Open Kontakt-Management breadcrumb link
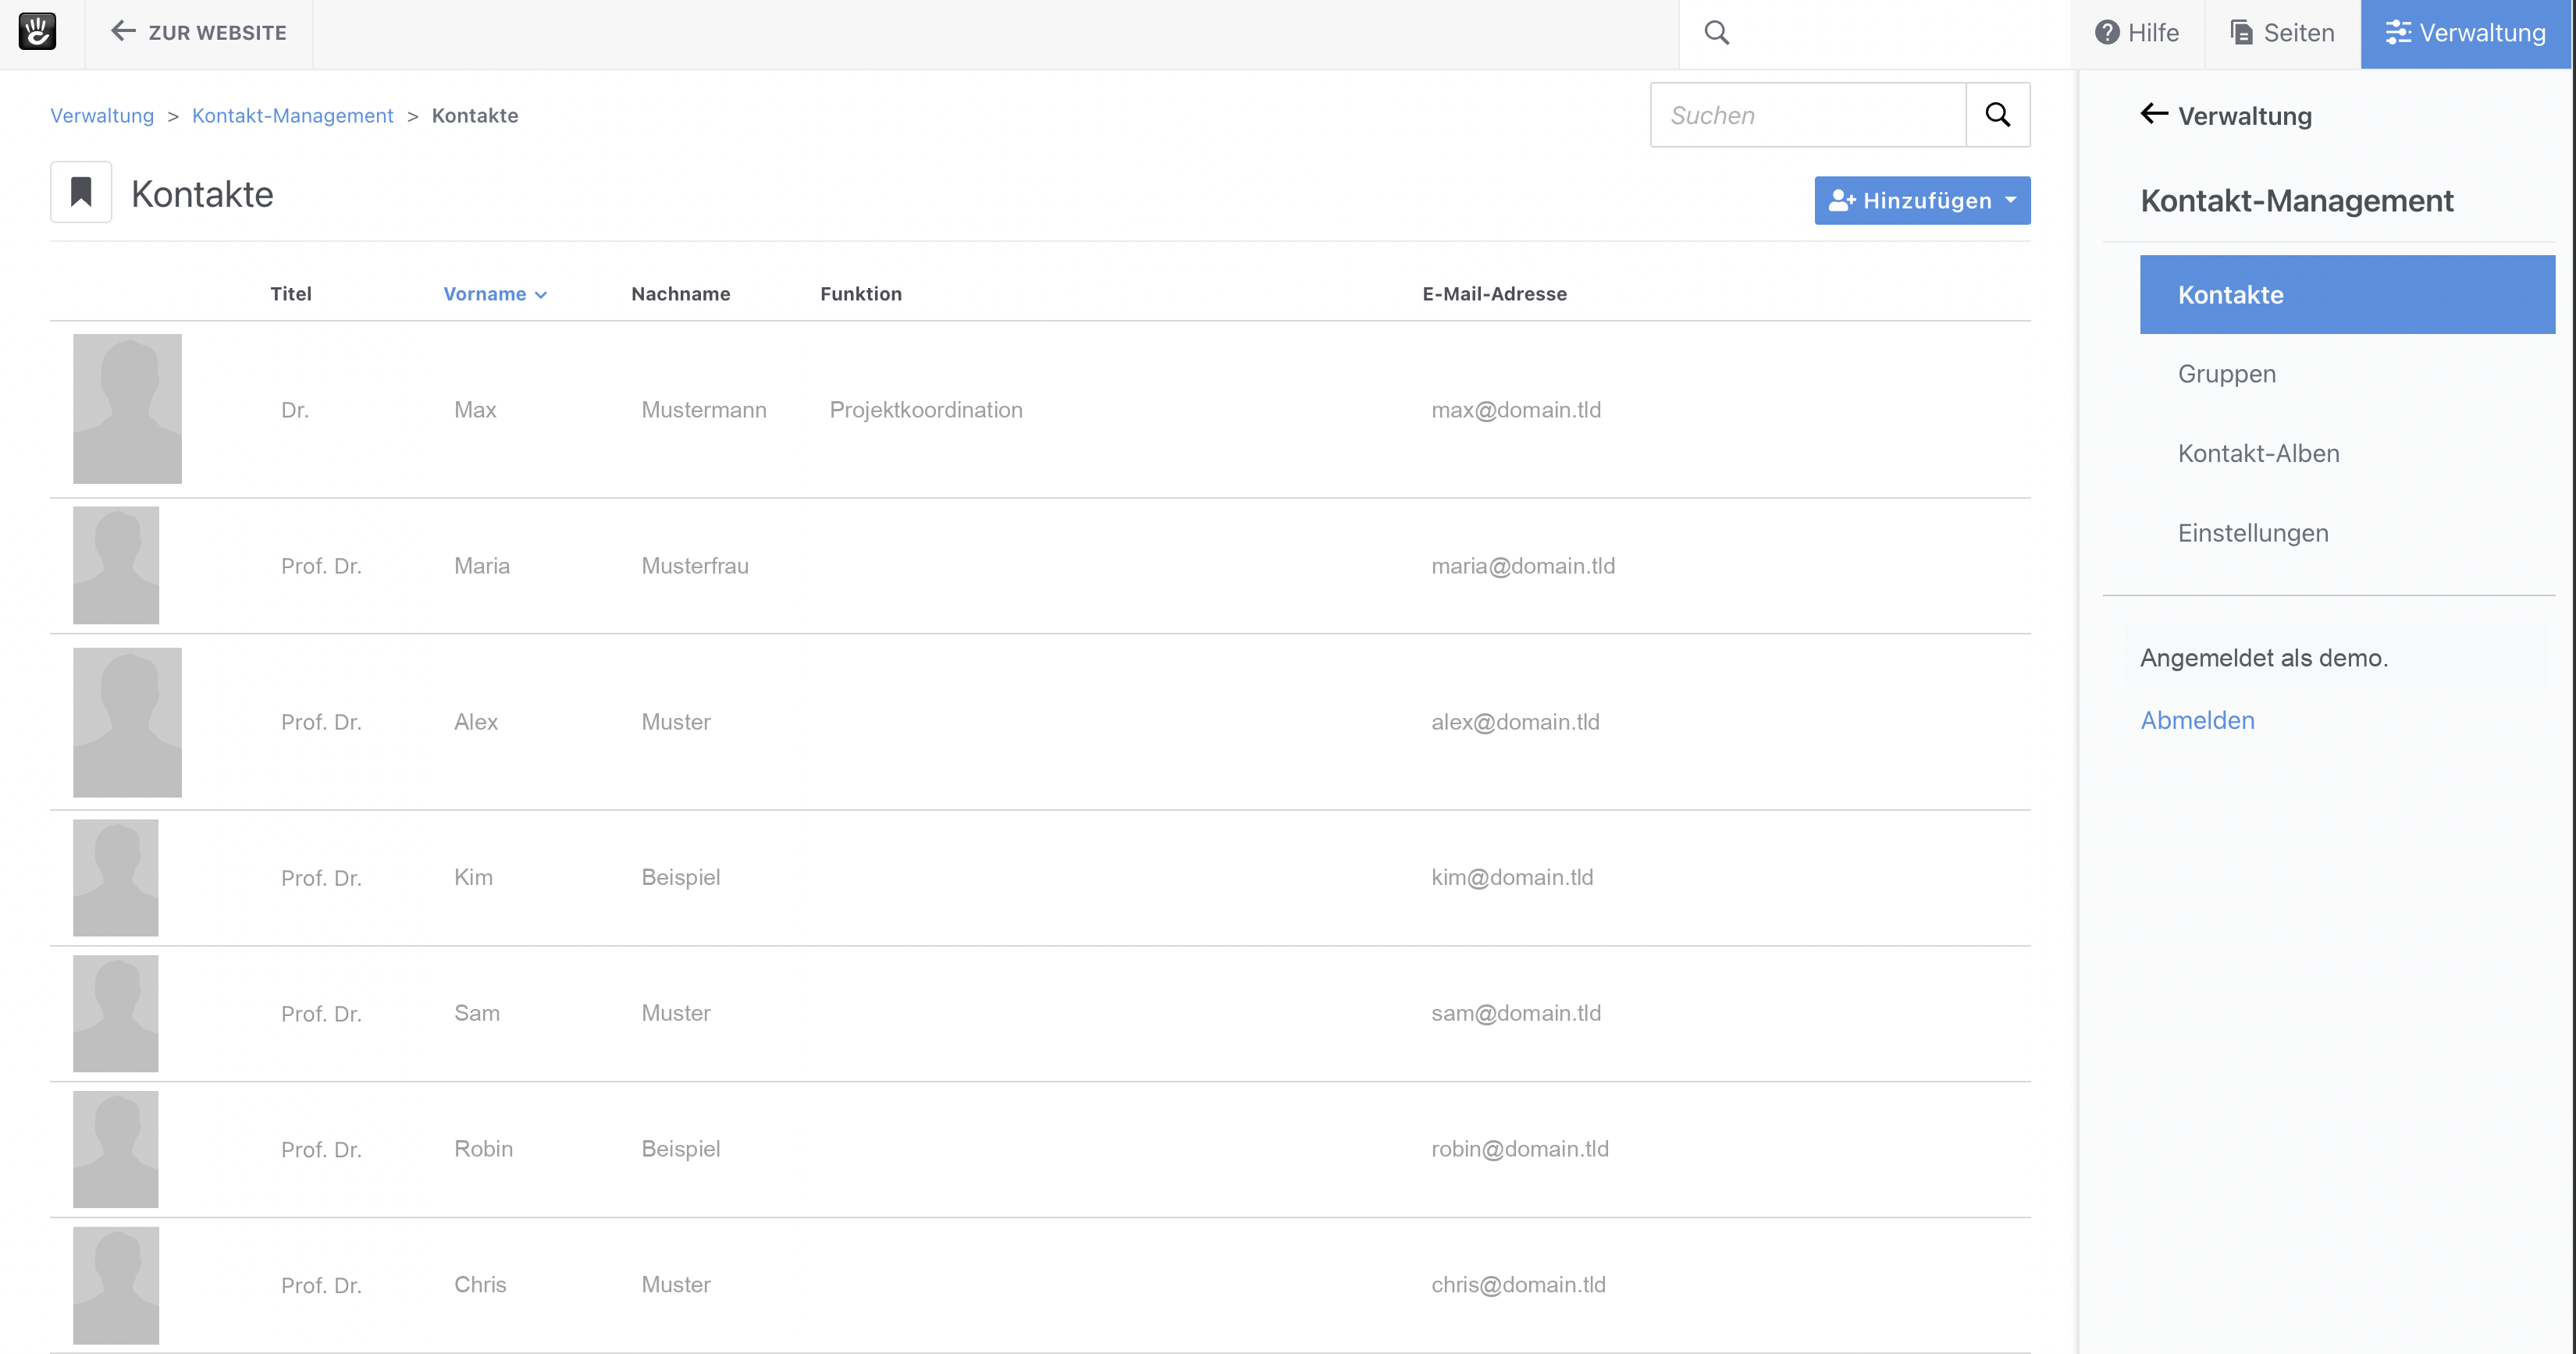The width and height of the screenshot is (2576, 1354). pos(292,116)
